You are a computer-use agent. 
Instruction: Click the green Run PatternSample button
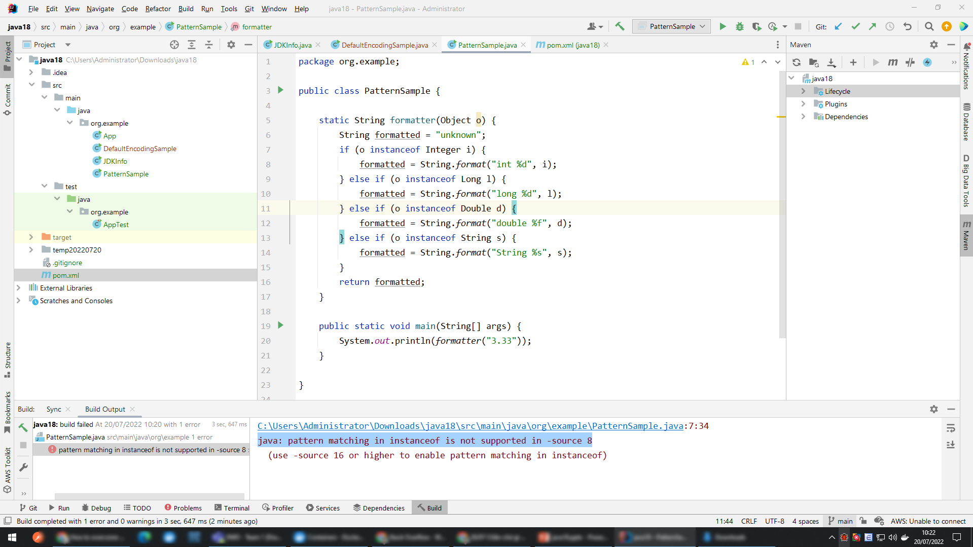723,26
